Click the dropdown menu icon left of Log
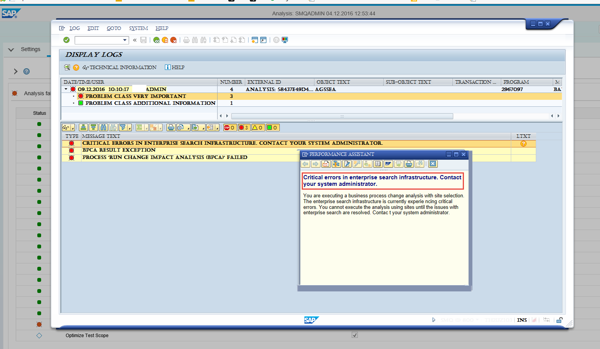Image resolution: width=600 pixels, height=349 pixels. point(62,28)
